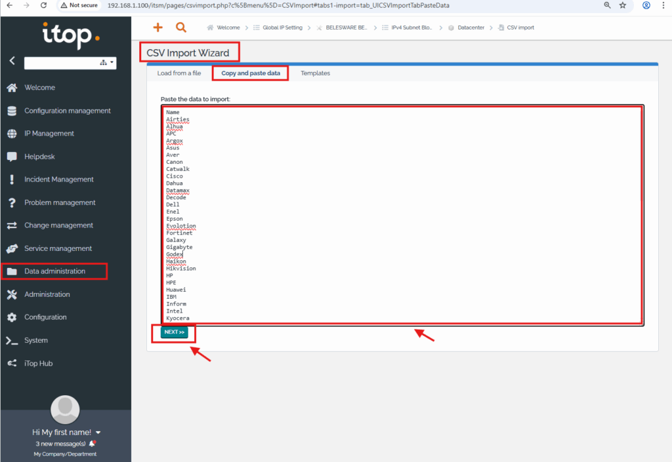The width and height of the screenshot is (672, 462).
Task: Click the Welcome home icon in sidebar
Action: (x=12, y=88)
